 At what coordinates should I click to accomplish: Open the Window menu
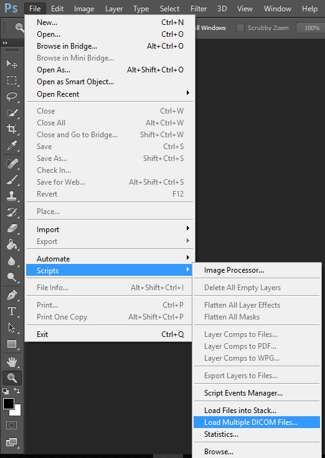pyautogui.click(x=277, y=9)
